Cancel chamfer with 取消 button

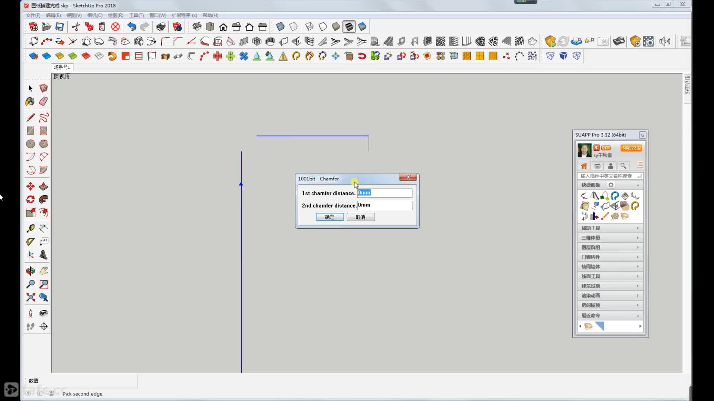(360, 217)
